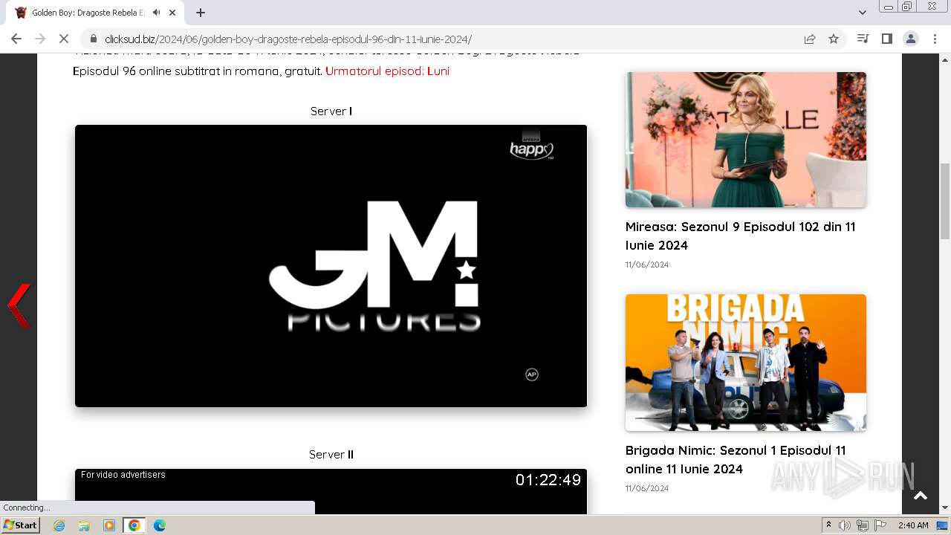
Task: Click the taskbar clock showing 2:40 AM
Action: pyautogui.click(x=913, y=525)
